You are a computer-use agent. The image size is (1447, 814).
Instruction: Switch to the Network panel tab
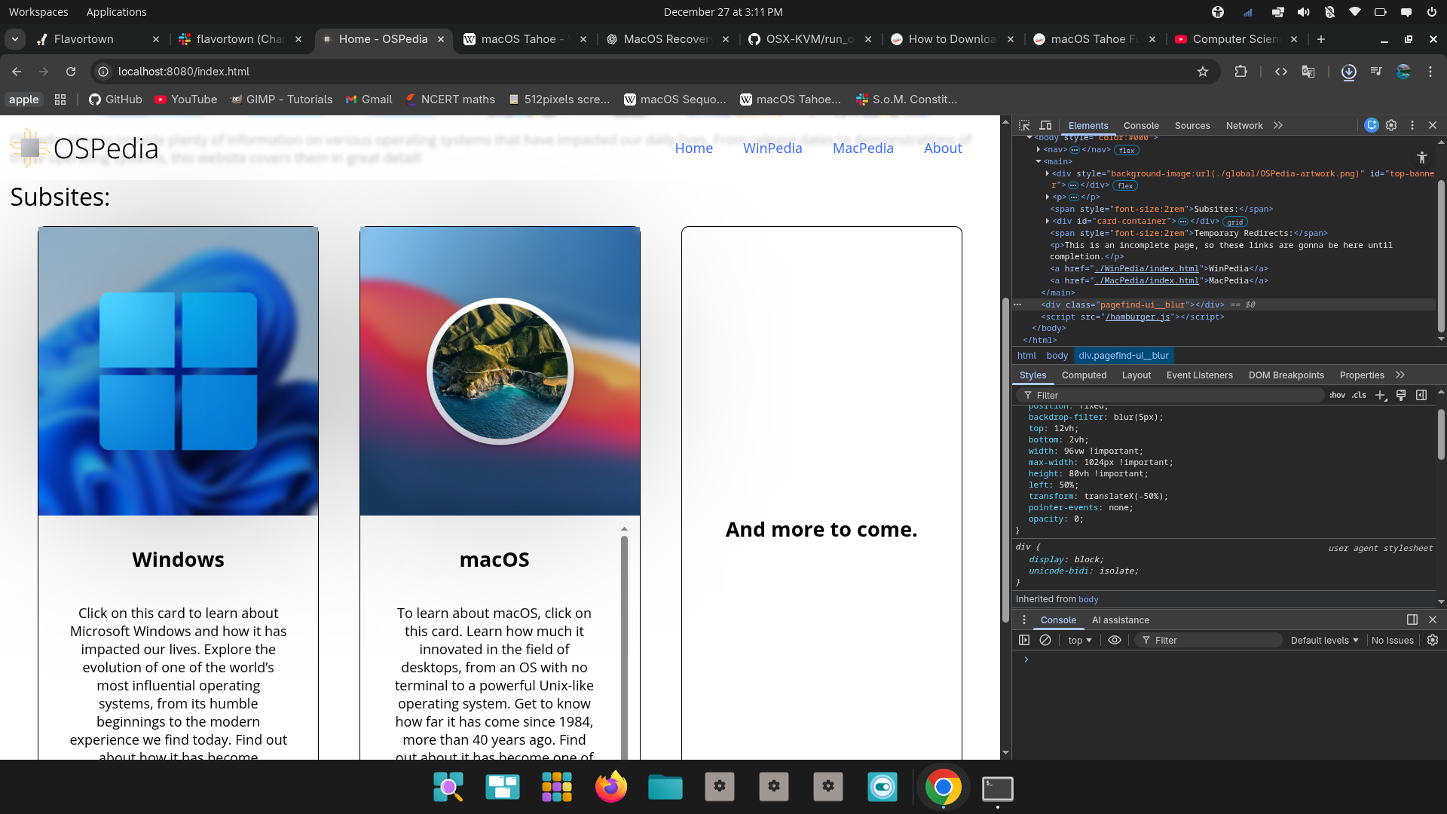1244,126
